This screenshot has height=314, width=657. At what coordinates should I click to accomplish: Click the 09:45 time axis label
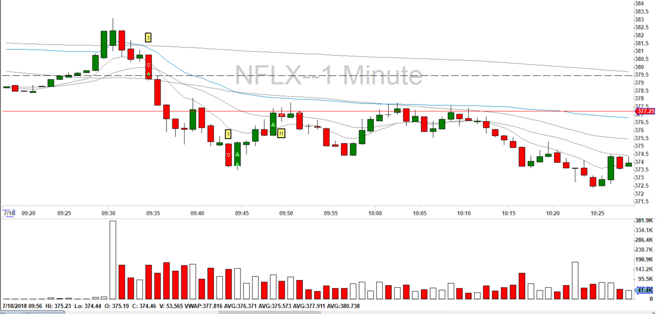pyautogui.click(x=242, y=213)
